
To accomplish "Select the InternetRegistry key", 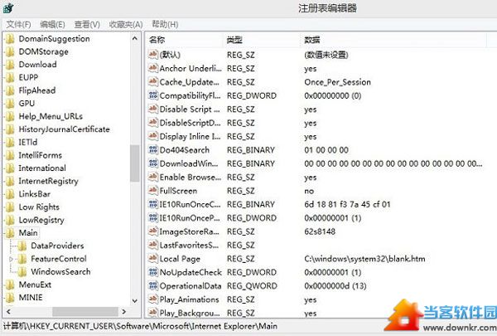I will 48,181.
